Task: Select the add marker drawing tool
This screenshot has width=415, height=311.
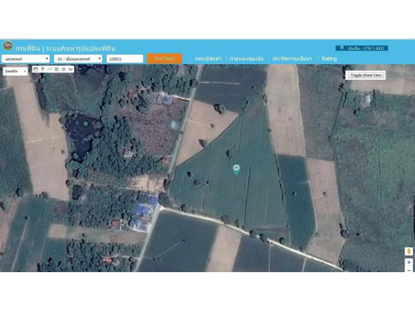Action: coord(43,69)
